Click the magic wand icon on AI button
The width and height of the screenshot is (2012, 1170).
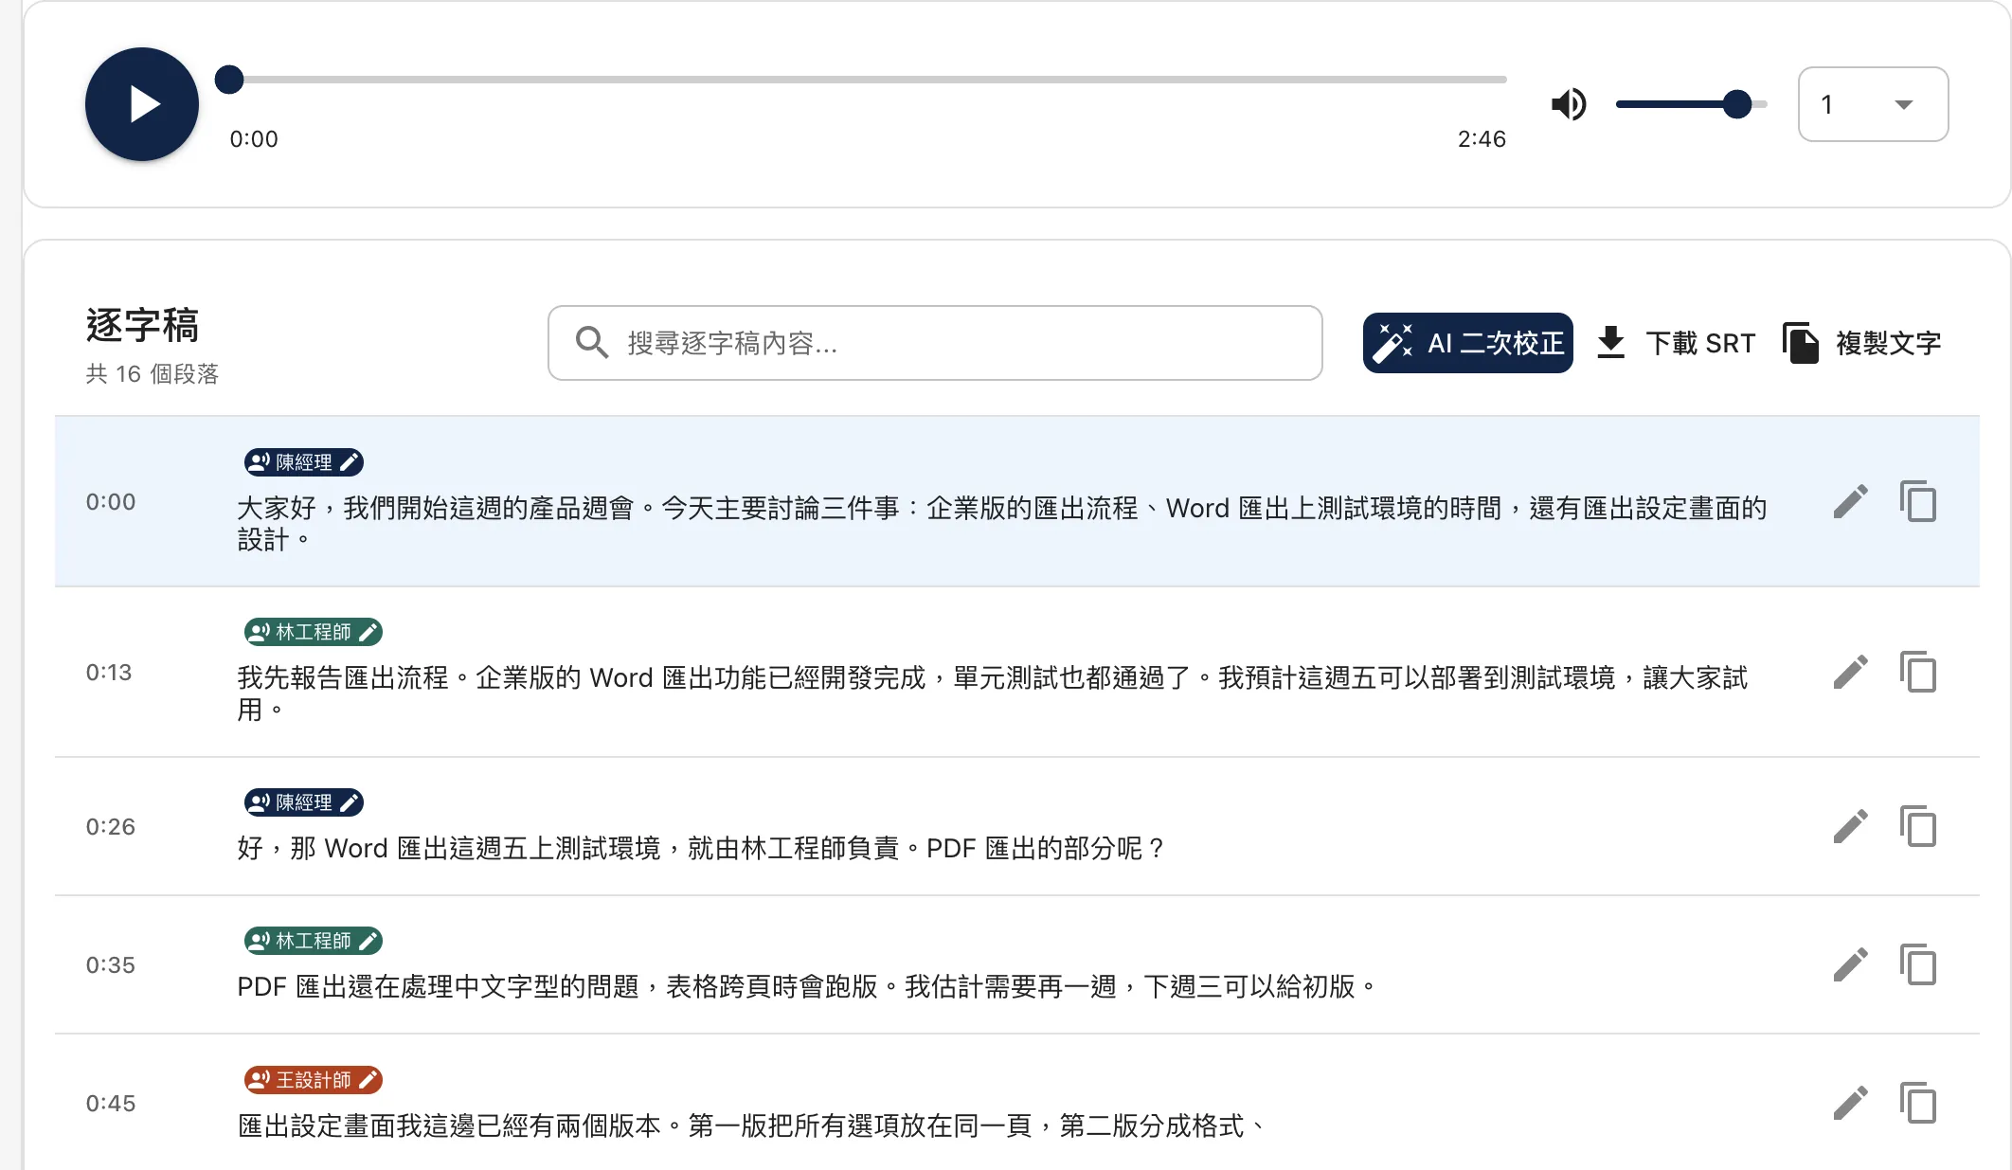(1393, 343)
